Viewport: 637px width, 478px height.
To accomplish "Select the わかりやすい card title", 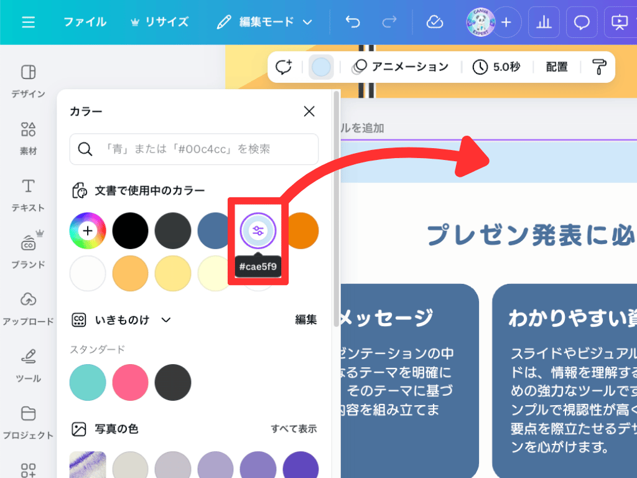I will coord(572,317).
